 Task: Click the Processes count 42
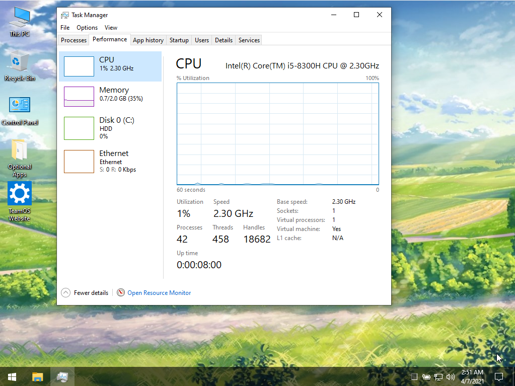point(182,239)
